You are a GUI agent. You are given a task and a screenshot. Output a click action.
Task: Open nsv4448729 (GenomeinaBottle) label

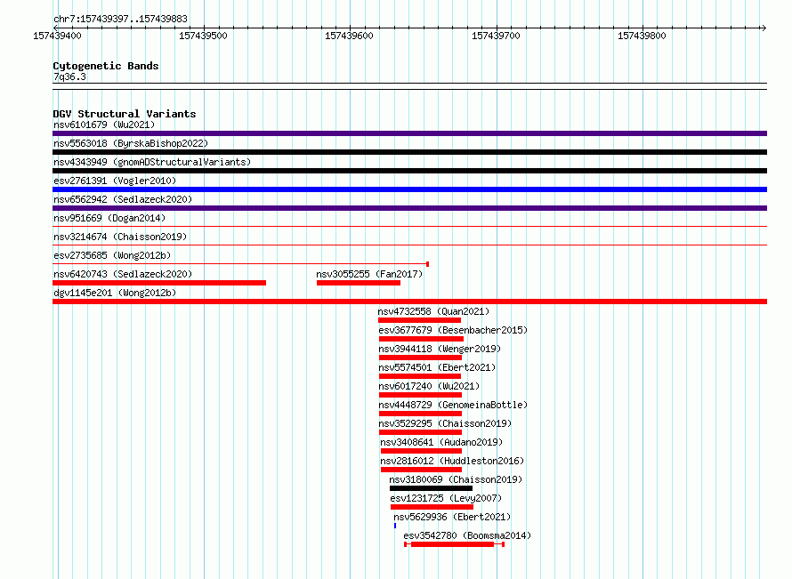click(453, 405)
